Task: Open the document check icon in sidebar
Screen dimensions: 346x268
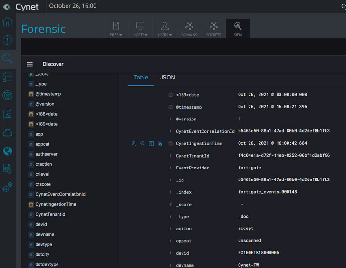Action: click(8, 169)
